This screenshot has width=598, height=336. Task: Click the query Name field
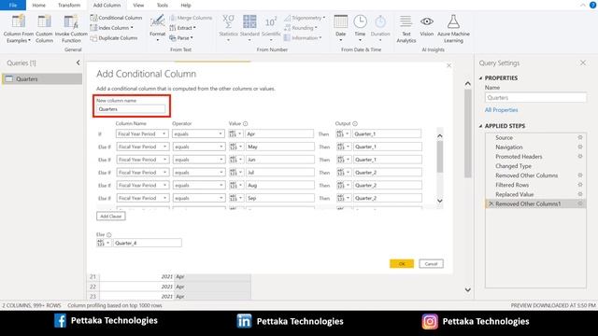point(535,97)
